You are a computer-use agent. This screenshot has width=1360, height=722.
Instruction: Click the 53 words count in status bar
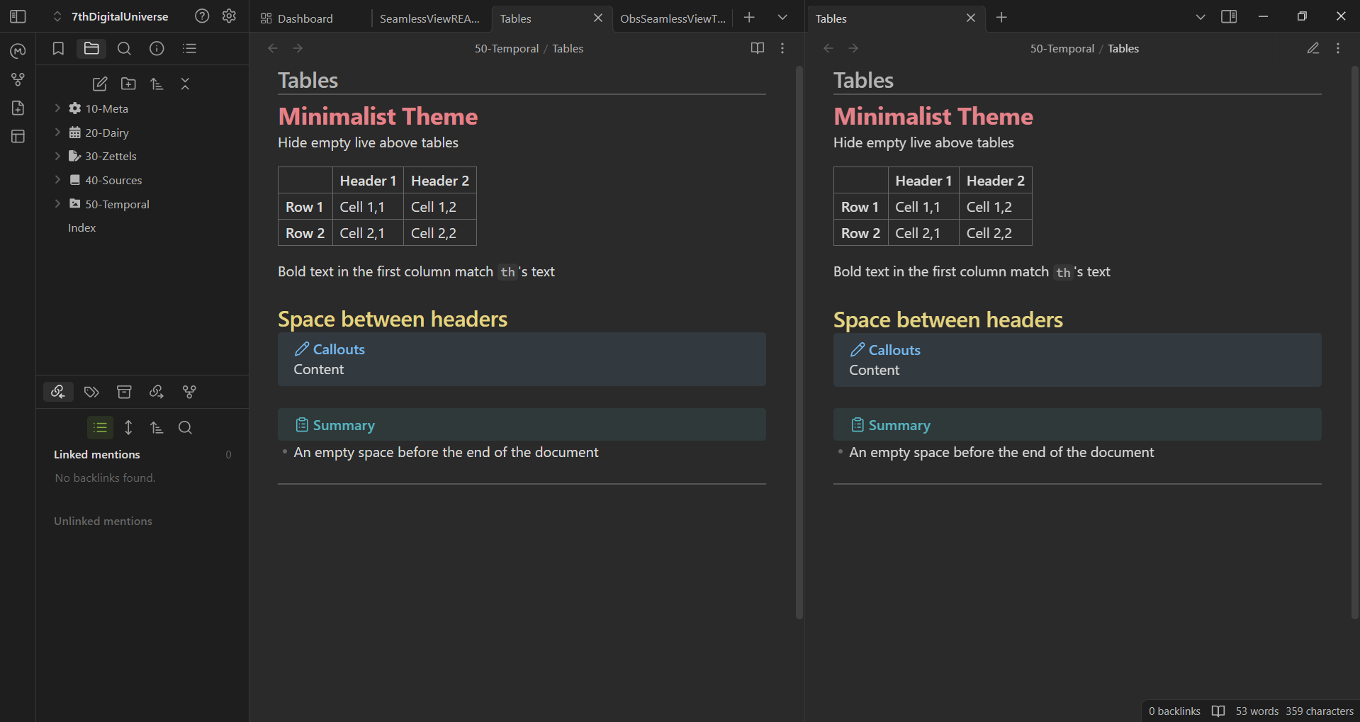(x=1257, y=711)
